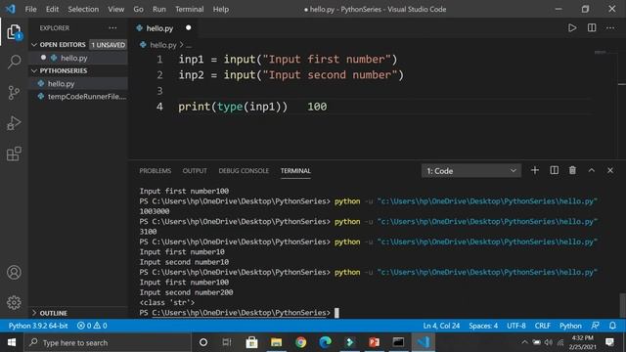Show hidden system tray icons chevron
626x352 pixels.
(x=524, y=342)
